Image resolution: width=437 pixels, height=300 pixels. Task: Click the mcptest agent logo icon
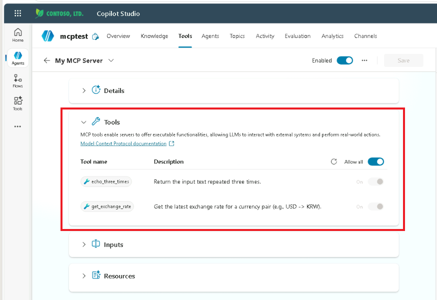point(47,36)
